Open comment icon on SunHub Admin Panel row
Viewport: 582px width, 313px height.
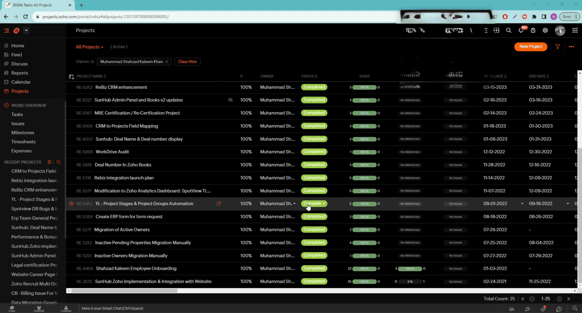click(230, 100)
